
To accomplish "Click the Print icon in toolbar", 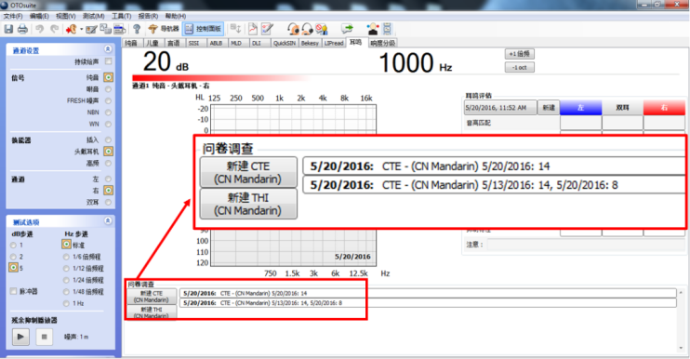I will tap(22, 30).
